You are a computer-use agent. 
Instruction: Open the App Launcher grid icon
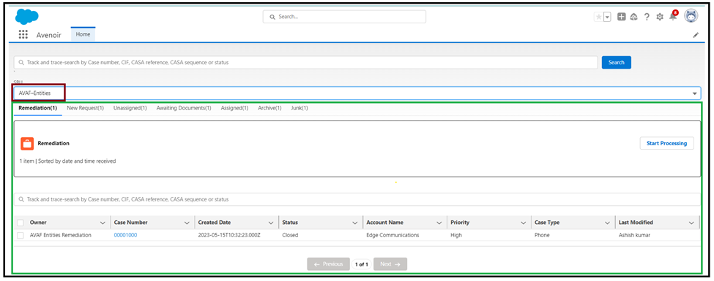(x=23, y=34)
